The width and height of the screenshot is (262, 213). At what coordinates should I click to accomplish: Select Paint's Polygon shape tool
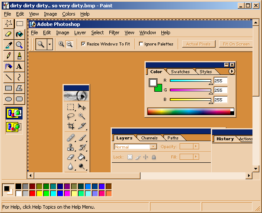(20, 88)
